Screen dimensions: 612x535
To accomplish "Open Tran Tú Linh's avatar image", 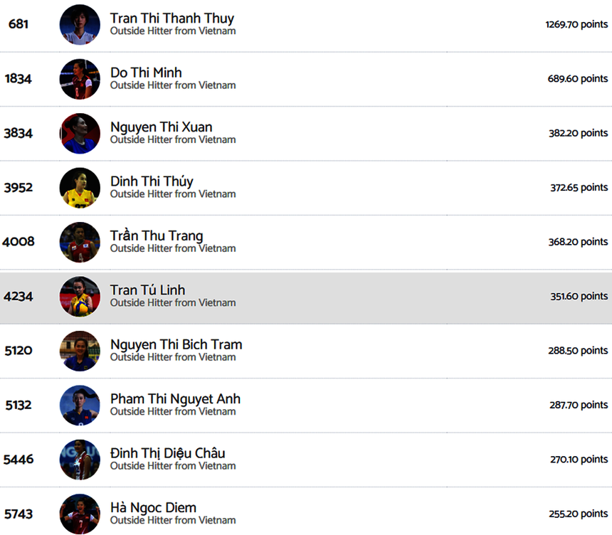I will (x=80, y=297).
